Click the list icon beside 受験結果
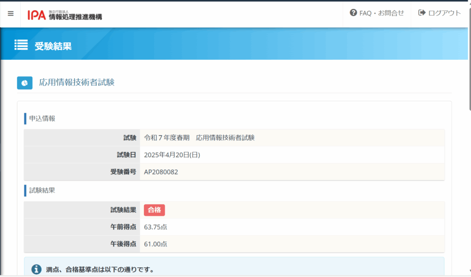The image size is (471, 277). coord(21,45)
